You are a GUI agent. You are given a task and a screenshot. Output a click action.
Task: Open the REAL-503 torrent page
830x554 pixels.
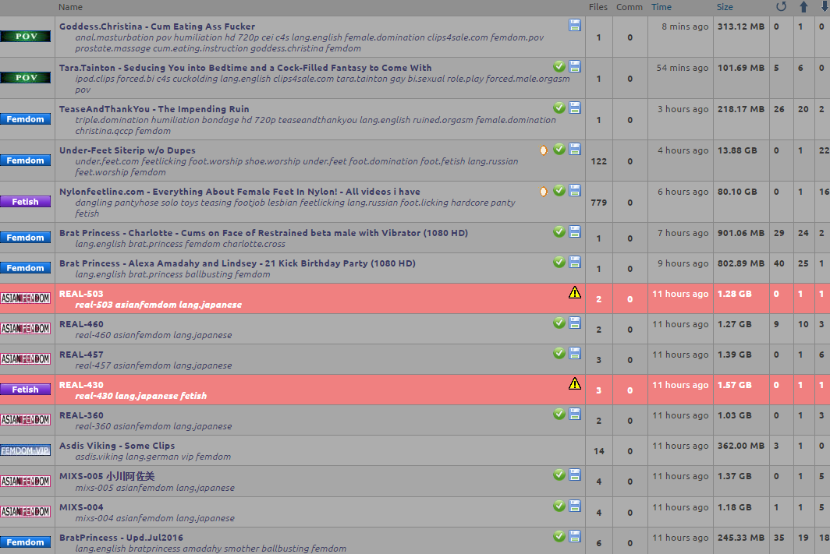point(81,294)
